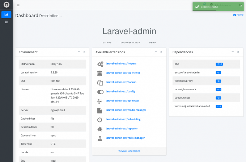Click the toggle icon for config extension

101,92
